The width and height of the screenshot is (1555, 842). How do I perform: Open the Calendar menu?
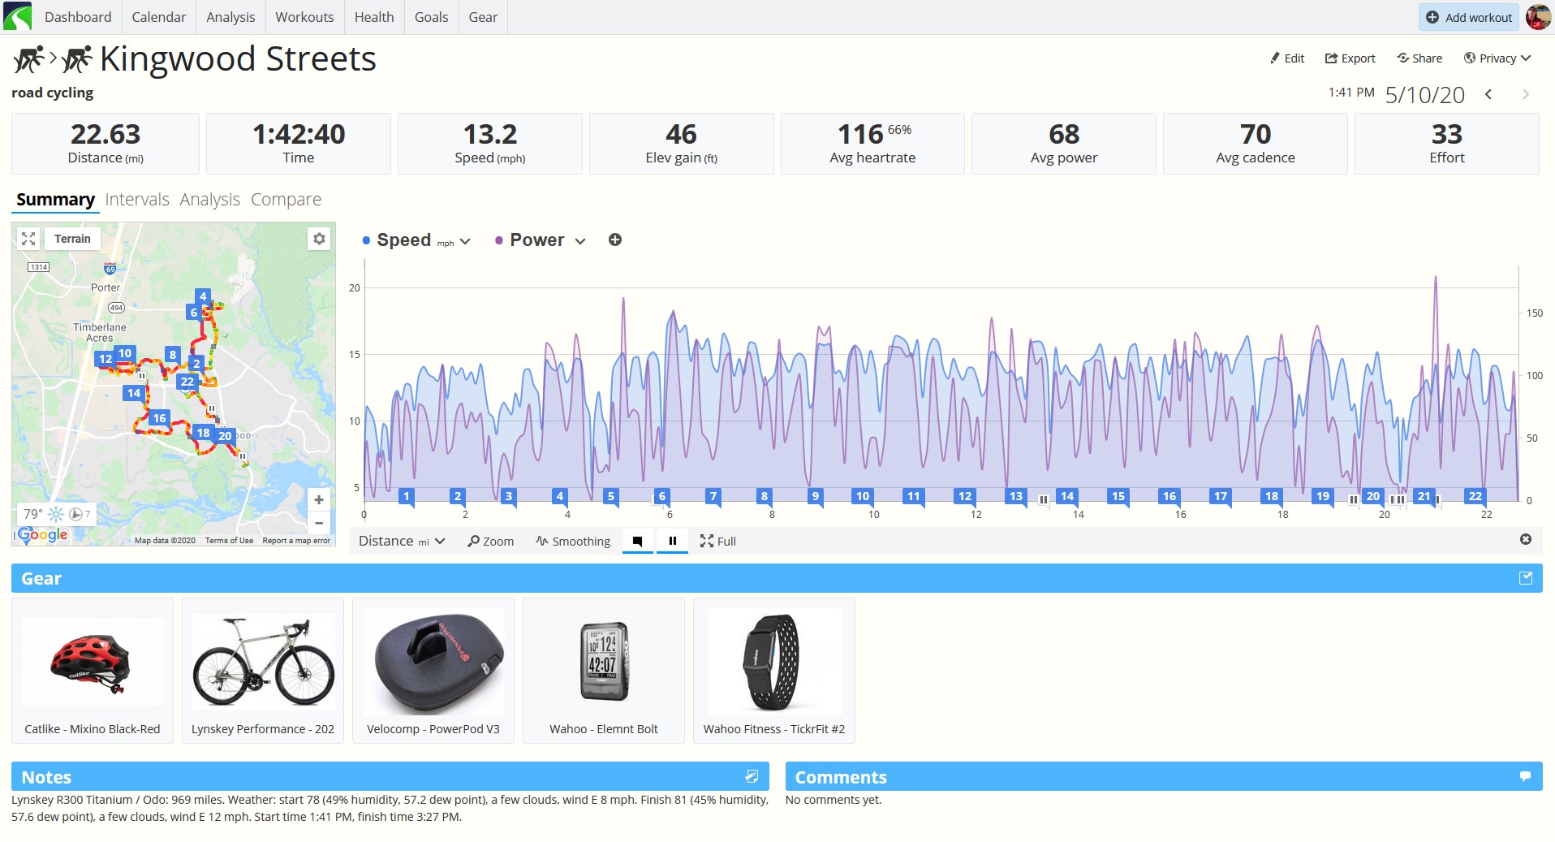pos(159,17)
